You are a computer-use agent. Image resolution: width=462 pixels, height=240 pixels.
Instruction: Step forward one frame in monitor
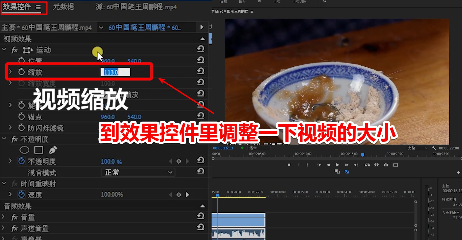347,165
